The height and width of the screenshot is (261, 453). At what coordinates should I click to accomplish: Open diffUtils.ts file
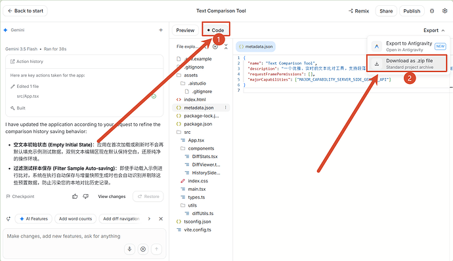202,213
